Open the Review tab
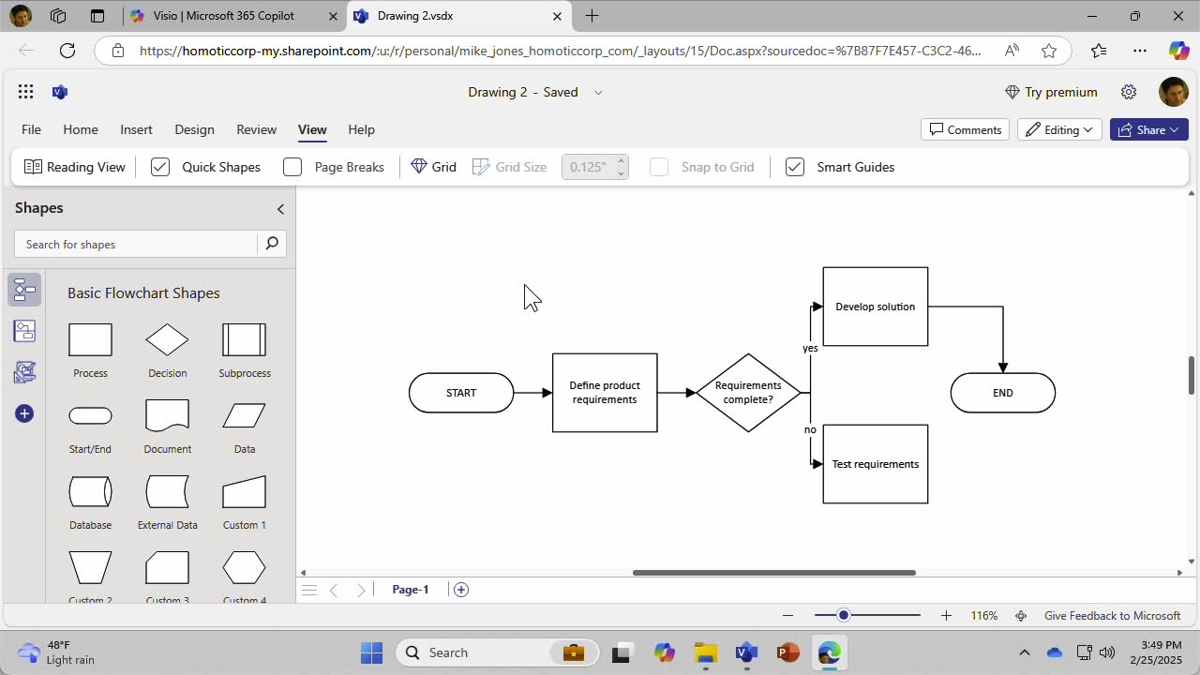Viewport: 1200px width, 675px height. tap(256, 129)
